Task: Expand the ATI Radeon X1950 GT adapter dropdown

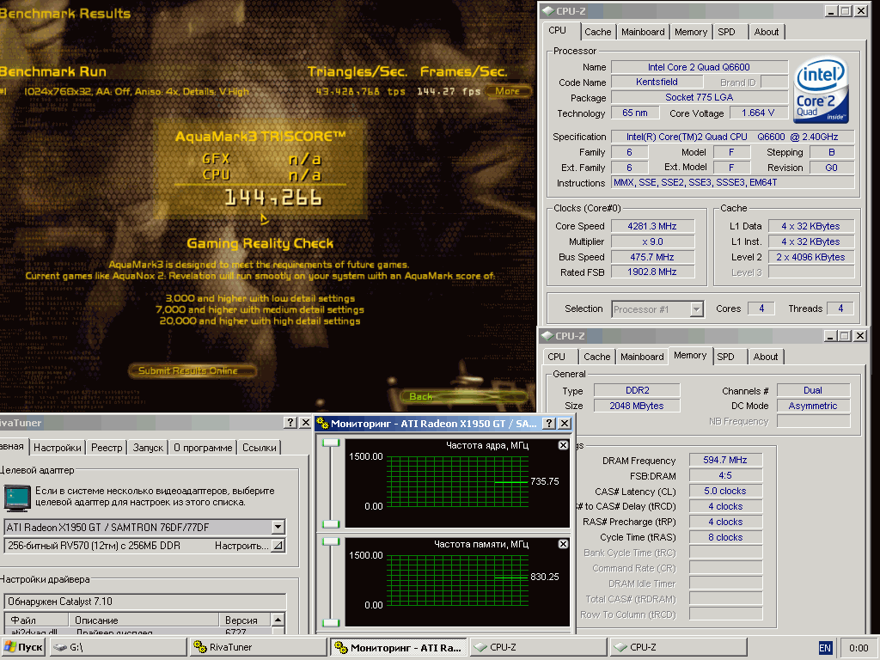Action: [278, 527]
